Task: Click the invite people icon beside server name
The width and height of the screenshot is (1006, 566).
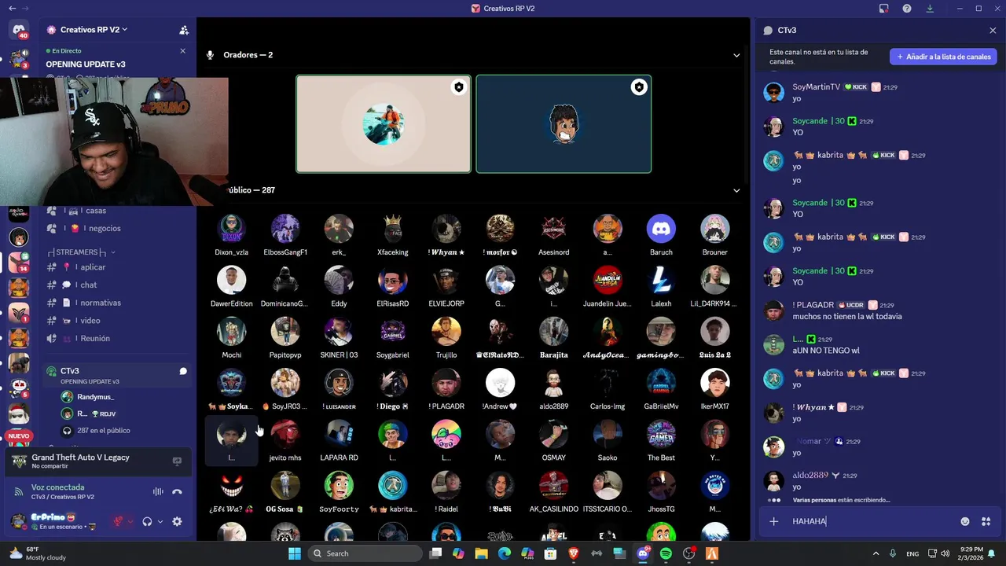Action: tap(184, 30)
